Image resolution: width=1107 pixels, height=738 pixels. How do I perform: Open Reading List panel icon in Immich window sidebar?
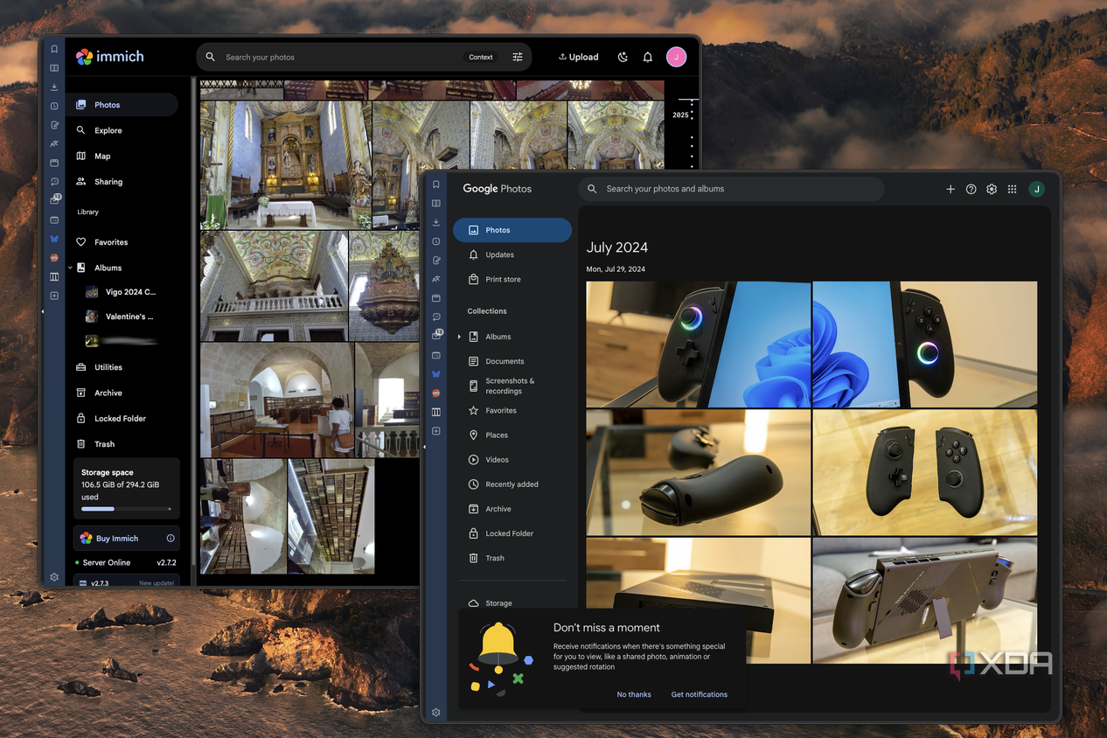[x=54, y=68]
